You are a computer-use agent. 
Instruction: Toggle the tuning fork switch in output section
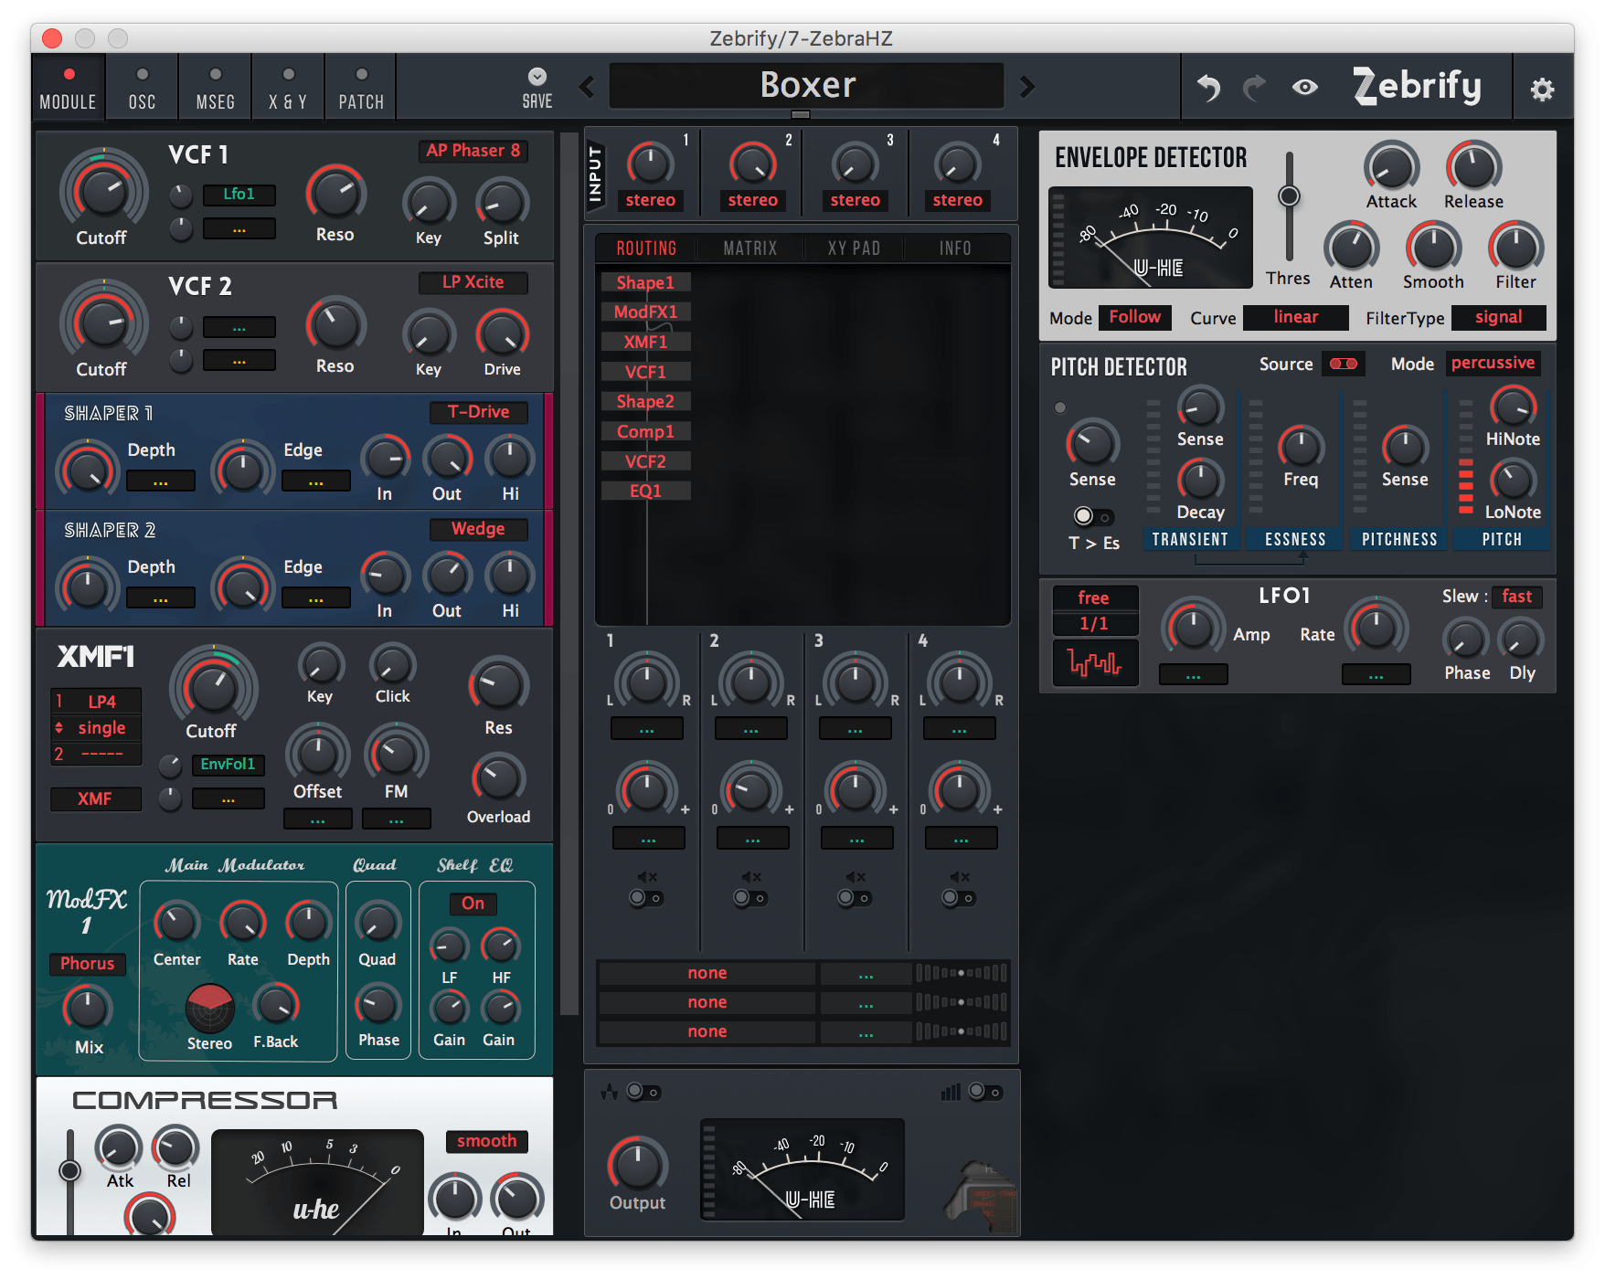[643, 1092]
